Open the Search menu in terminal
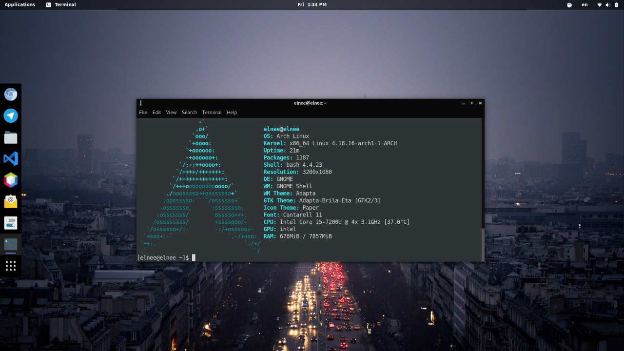The image size is (624, 351). pos(189,112)
